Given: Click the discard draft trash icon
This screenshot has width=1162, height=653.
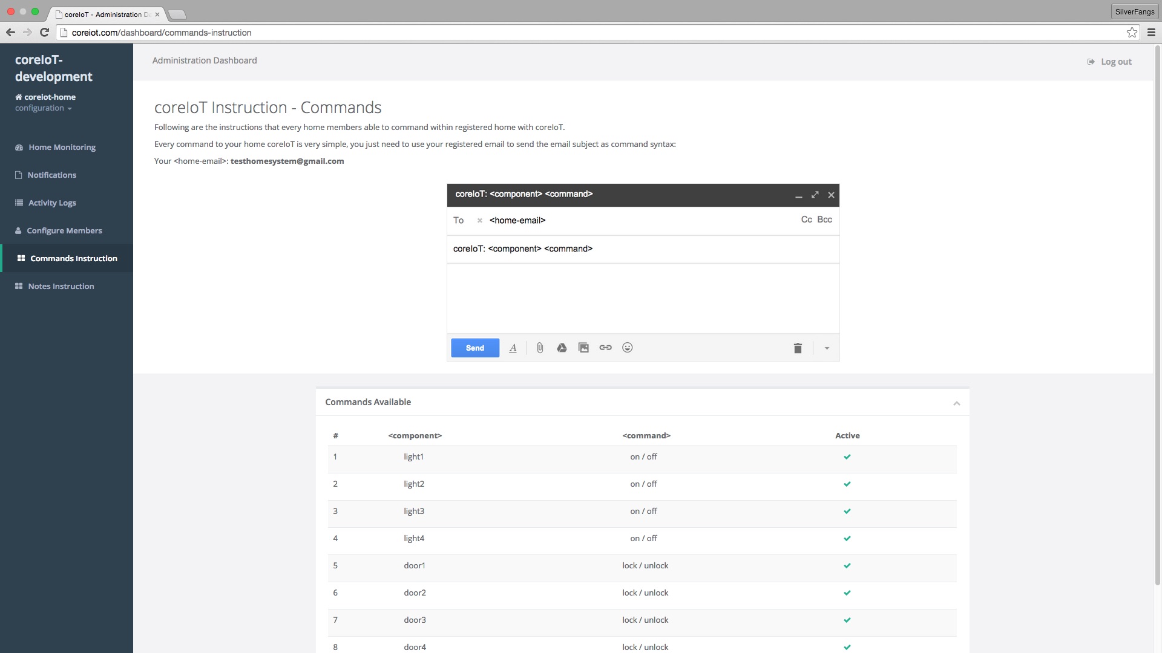Looking at the screenshot, I should click(798, 348).
